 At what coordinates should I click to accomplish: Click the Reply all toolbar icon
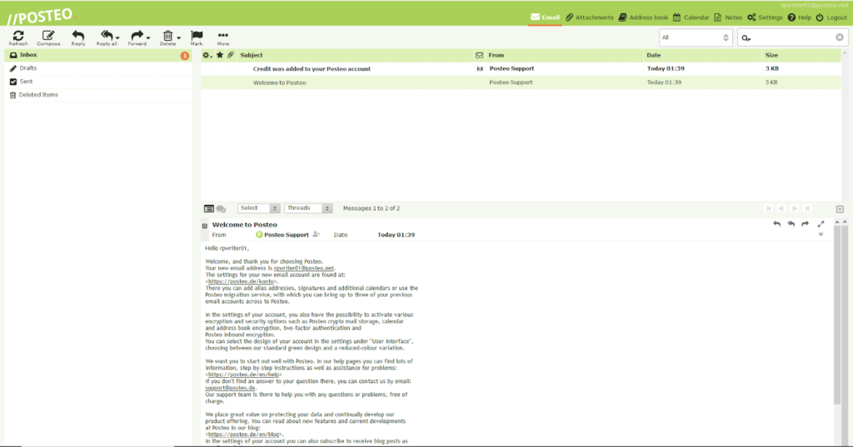[x=106, y=36]
